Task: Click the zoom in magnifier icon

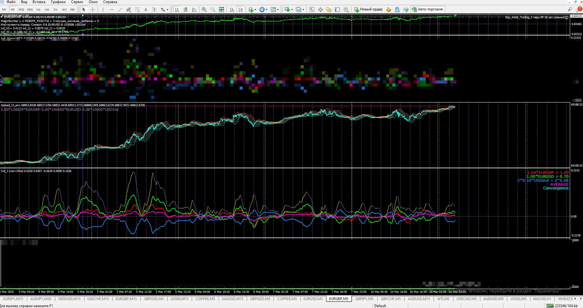Action: (x=204, y=10)
